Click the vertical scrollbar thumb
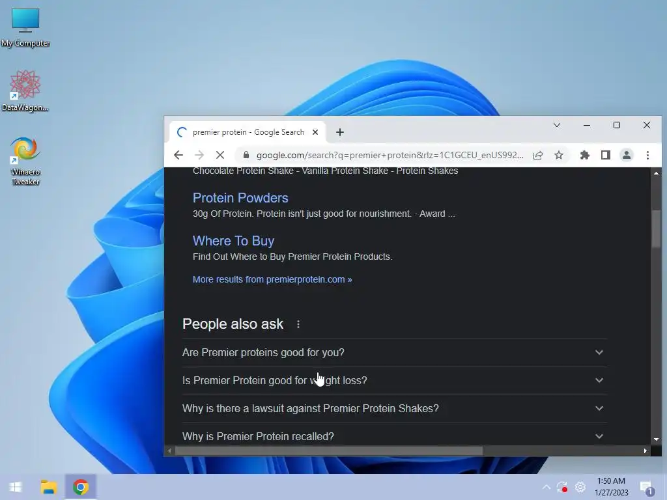Viewport: 667px width, 500px height. 656,229
